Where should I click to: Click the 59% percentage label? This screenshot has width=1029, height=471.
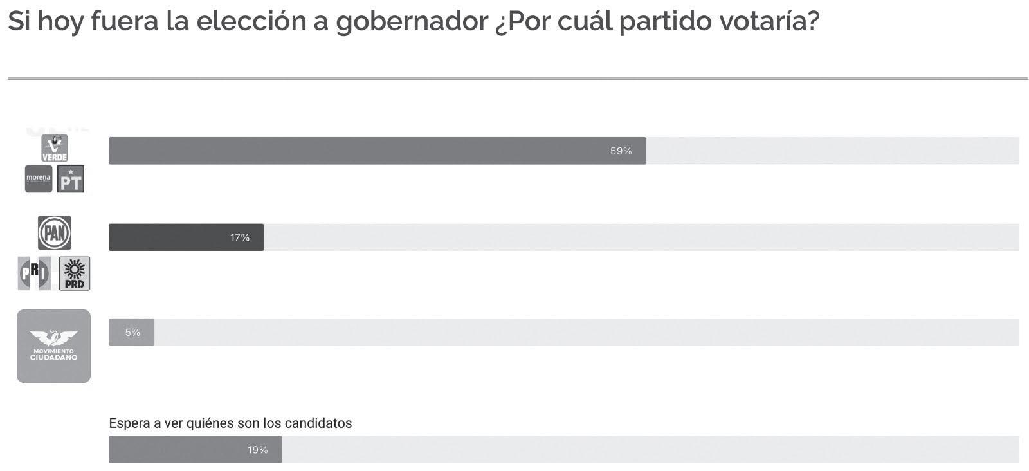click(621, 151)
